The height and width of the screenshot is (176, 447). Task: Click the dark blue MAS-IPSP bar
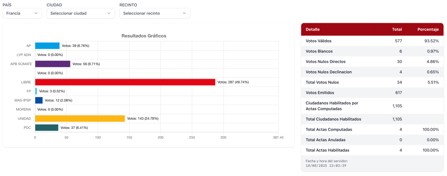click(x=39, y=100)
